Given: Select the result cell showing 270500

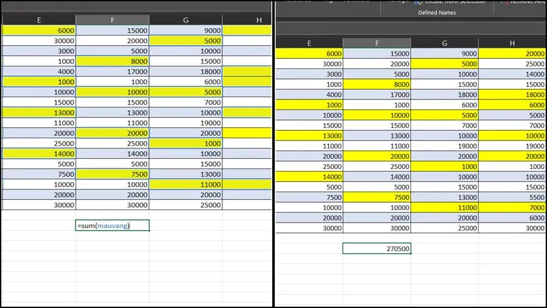Looking at the screenshot, I should [x=377, y=249].
